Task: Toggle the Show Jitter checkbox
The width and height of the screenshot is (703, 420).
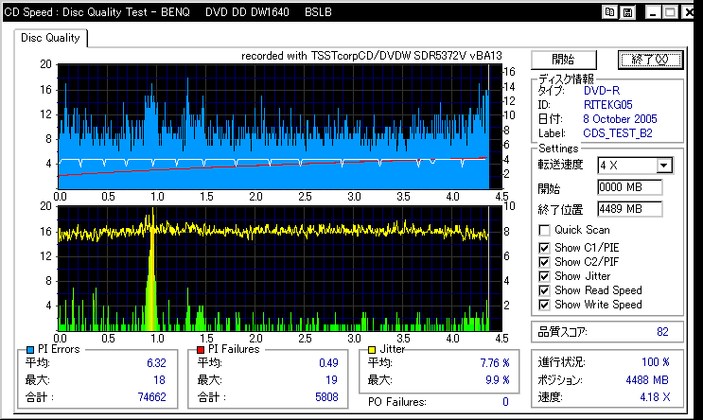Action: pos(544,276)
